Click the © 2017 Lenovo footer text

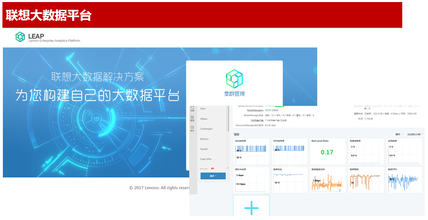click(159, 188)
